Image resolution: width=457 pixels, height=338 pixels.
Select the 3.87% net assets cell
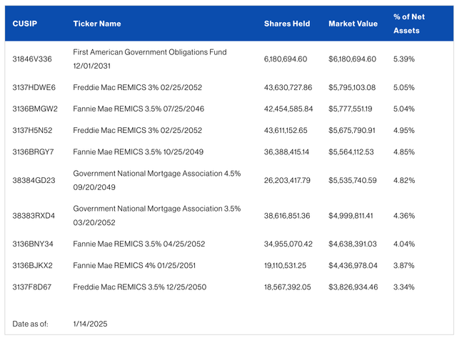pos(404,266)
